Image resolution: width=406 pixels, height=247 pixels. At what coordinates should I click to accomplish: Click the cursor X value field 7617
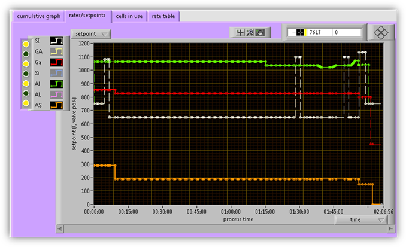tap(319, 32)
